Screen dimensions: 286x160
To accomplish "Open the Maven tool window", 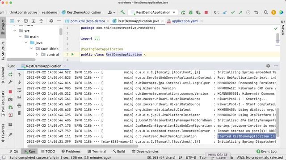I will [x=282, y=28].
